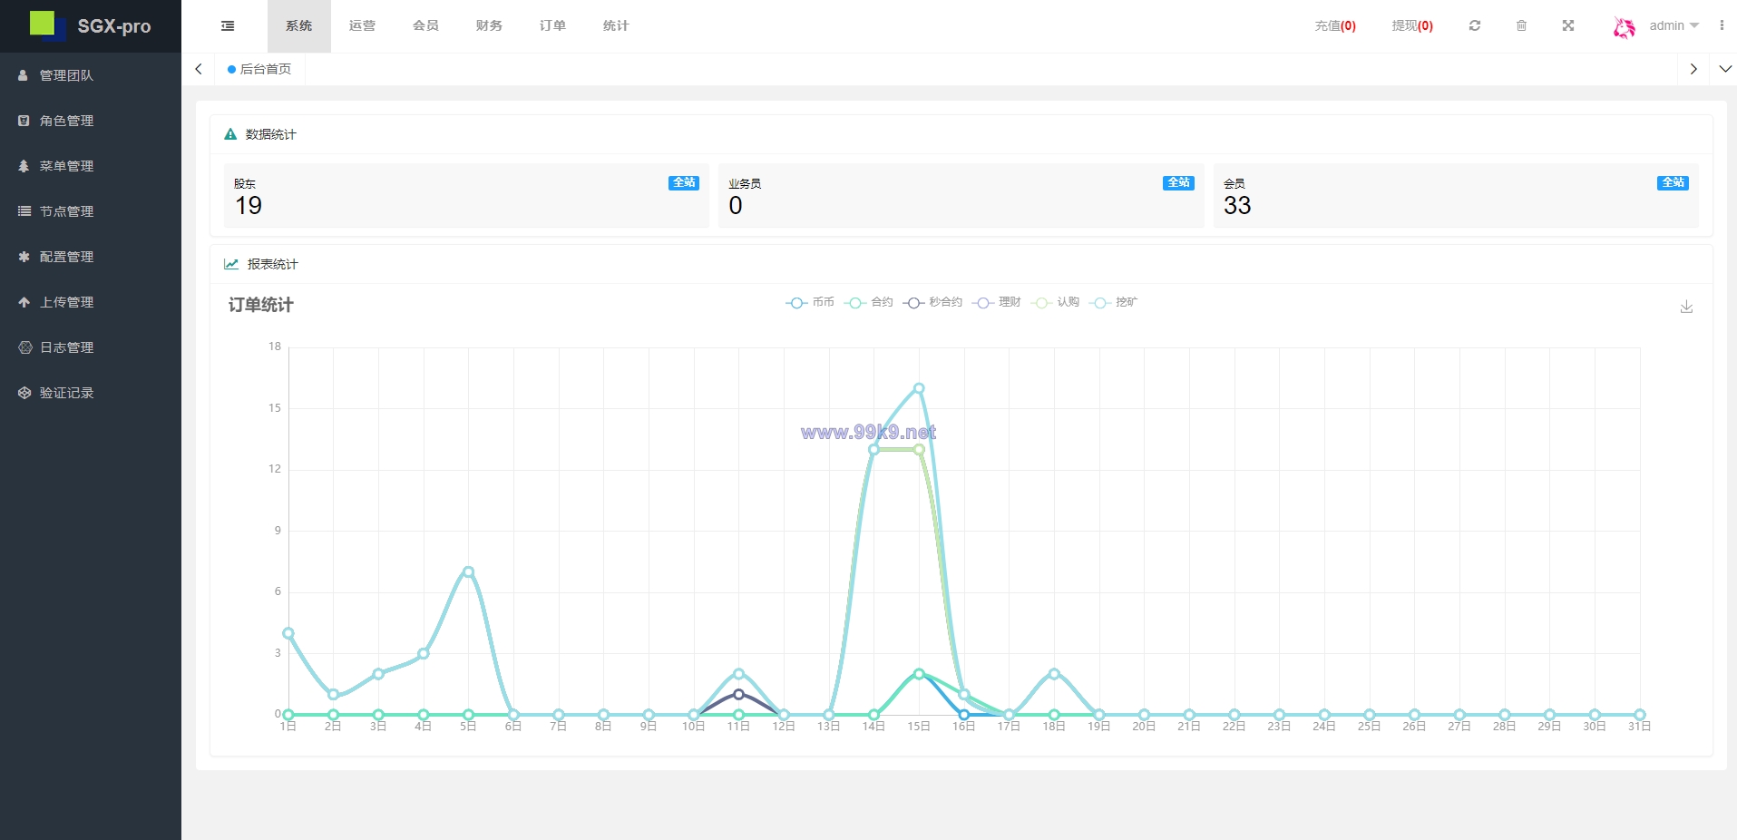Click the 15日 peak data point at 16

pos(919,388)
